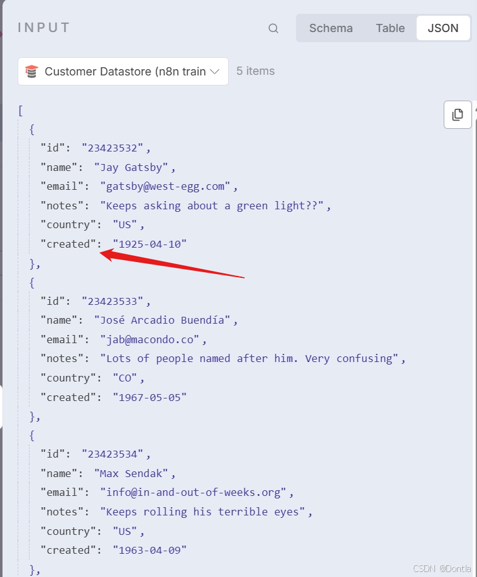The image size is (477, 577).
Task: Click the "country" key in Max Sendak item
Action: [69, 531]
